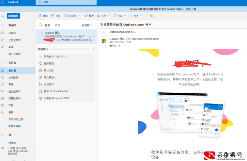The height and width of the screenshot is (161, 247).
Task: Click the New message button
Action: point(13,16)
